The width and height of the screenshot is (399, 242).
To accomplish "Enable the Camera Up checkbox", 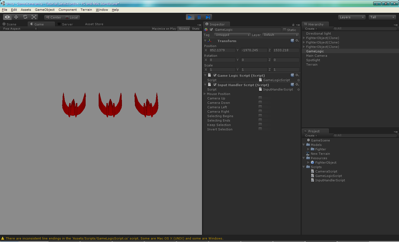I will [260, 98].
